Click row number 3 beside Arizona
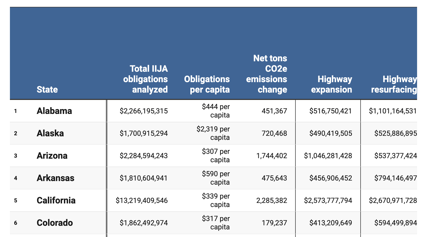Screen dimensions: 427x237 pyautogui.click(x=16, y=156)
